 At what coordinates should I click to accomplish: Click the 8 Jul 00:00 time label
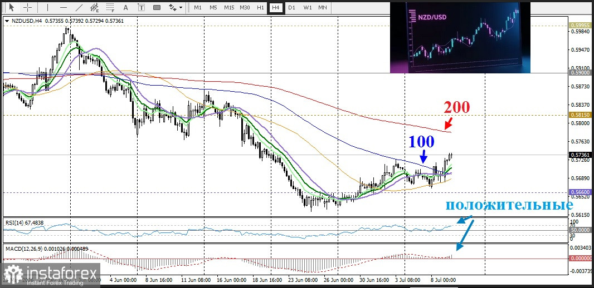point(442,280)
